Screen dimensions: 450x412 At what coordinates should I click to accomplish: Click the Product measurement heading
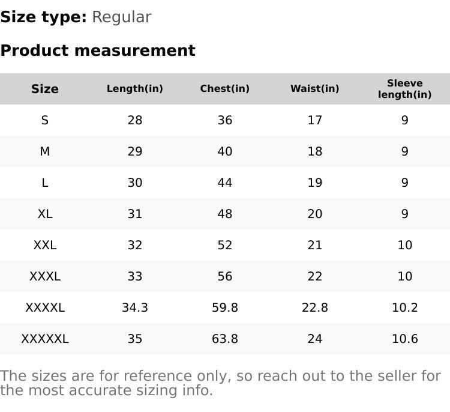pos(98,50)
